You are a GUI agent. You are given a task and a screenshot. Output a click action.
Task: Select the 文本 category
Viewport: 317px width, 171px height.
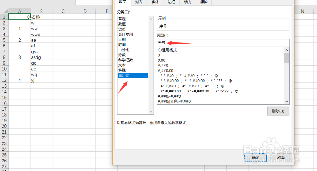[133, 65]
